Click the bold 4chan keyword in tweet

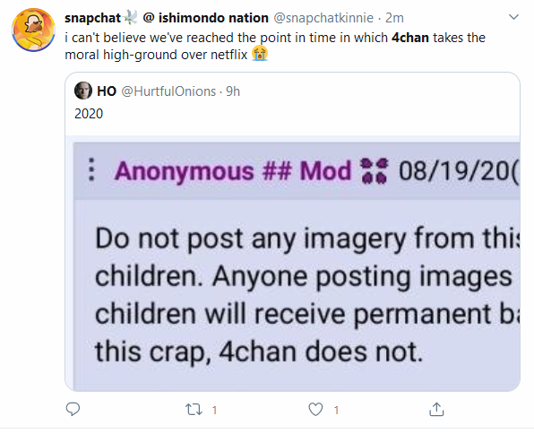coord(410,38)
